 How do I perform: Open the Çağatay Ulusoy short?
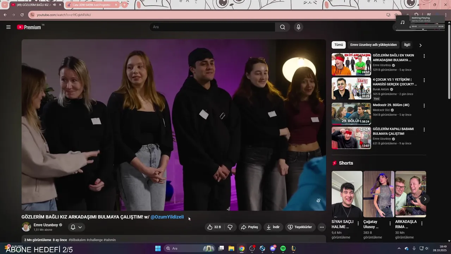379,194
